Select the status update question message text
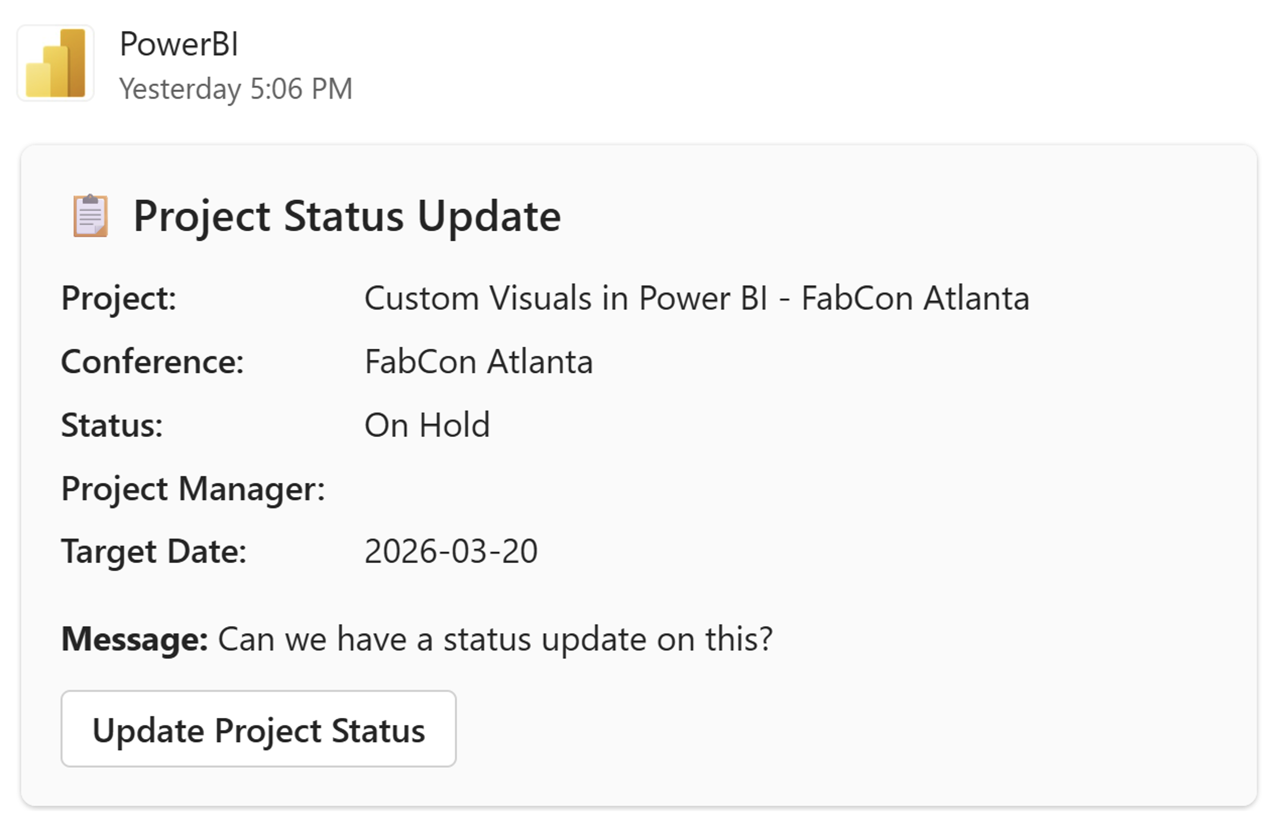Image resolution: width=1275 pixels, height=821 pixels. pos(495,639)
